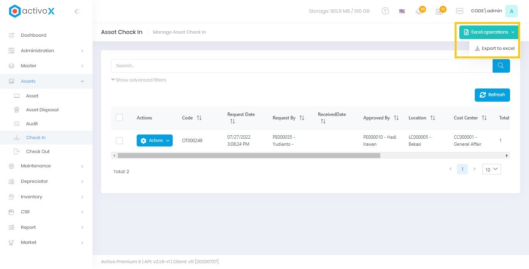Open notifications with badge 25

(419, 11)
